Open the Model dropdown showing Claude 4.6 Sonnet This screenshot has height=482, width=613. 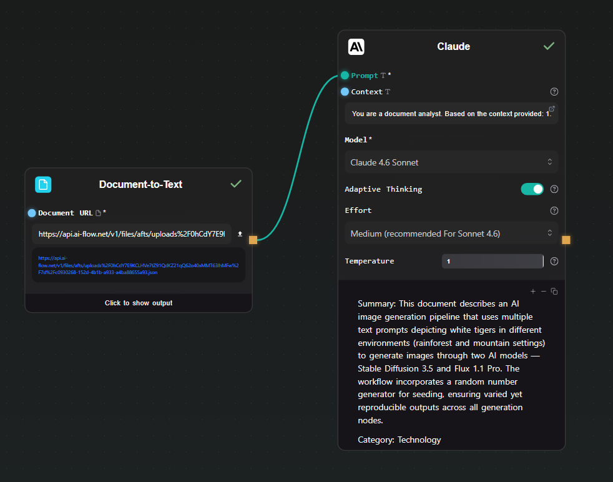coord(451,162)
